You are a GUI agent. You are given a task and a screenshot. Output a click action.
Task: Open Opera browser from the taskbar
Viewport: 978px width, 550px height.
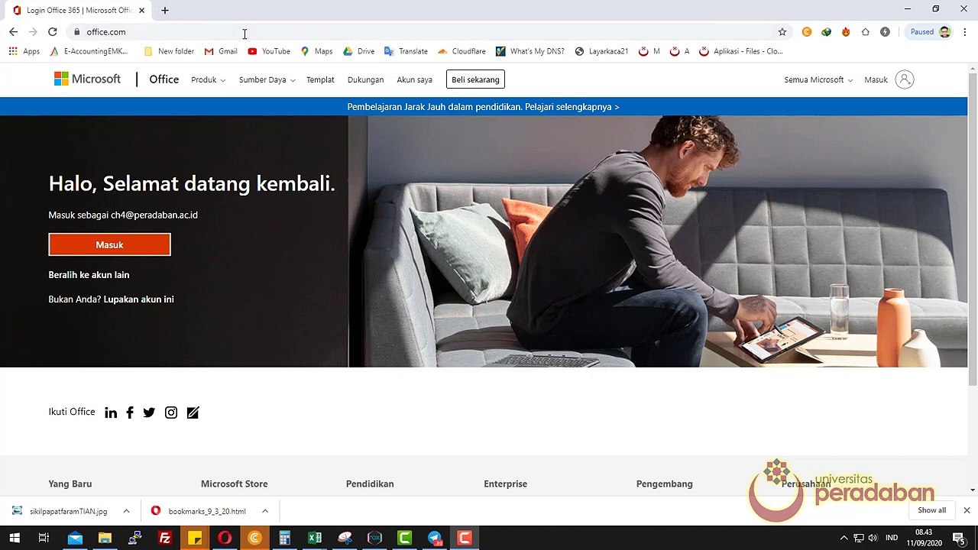(x=225, y=539)
